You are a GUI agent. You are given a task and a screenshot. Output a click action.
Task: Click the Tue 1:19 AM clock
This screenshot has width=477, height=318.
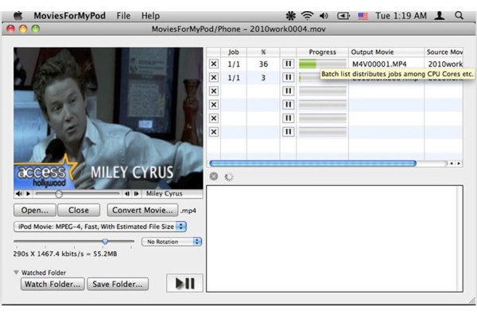[401, 16]
